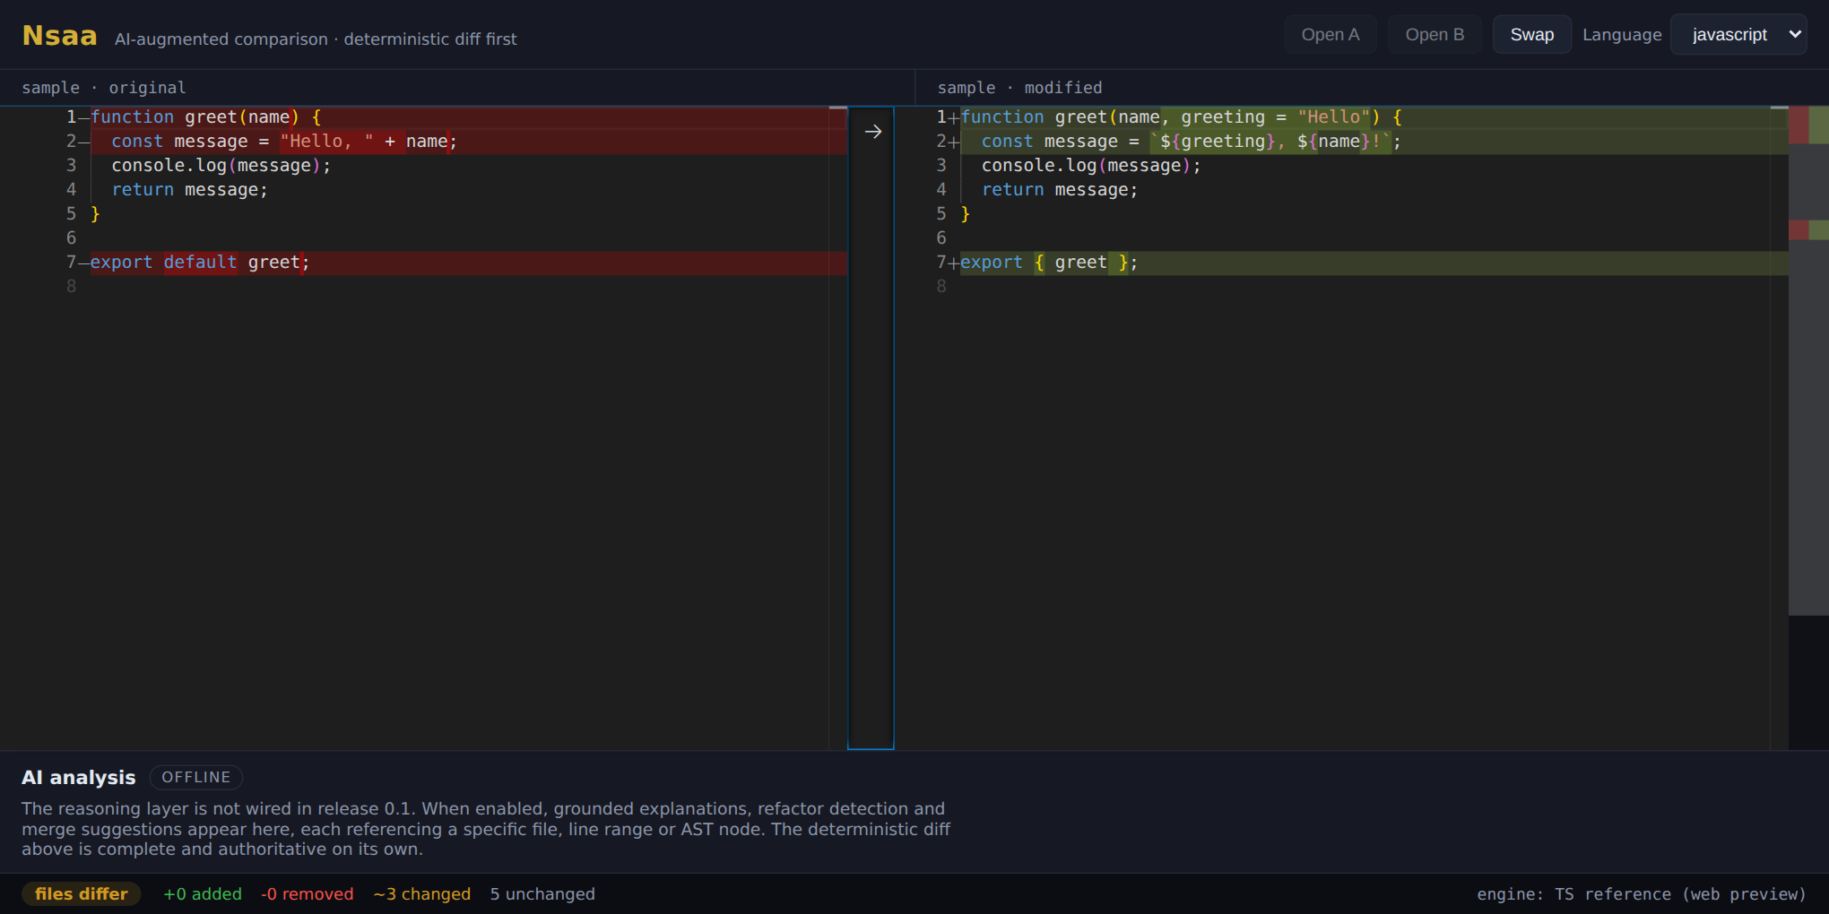Click the arrow icon between the diff panes

point(872,132)
